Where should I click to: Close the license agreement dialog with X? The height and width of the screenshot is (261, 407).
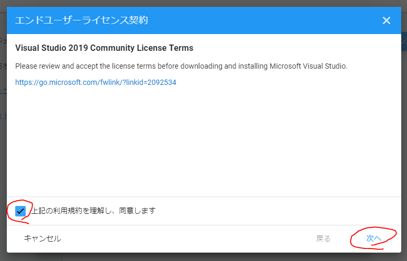coord(386,20)
